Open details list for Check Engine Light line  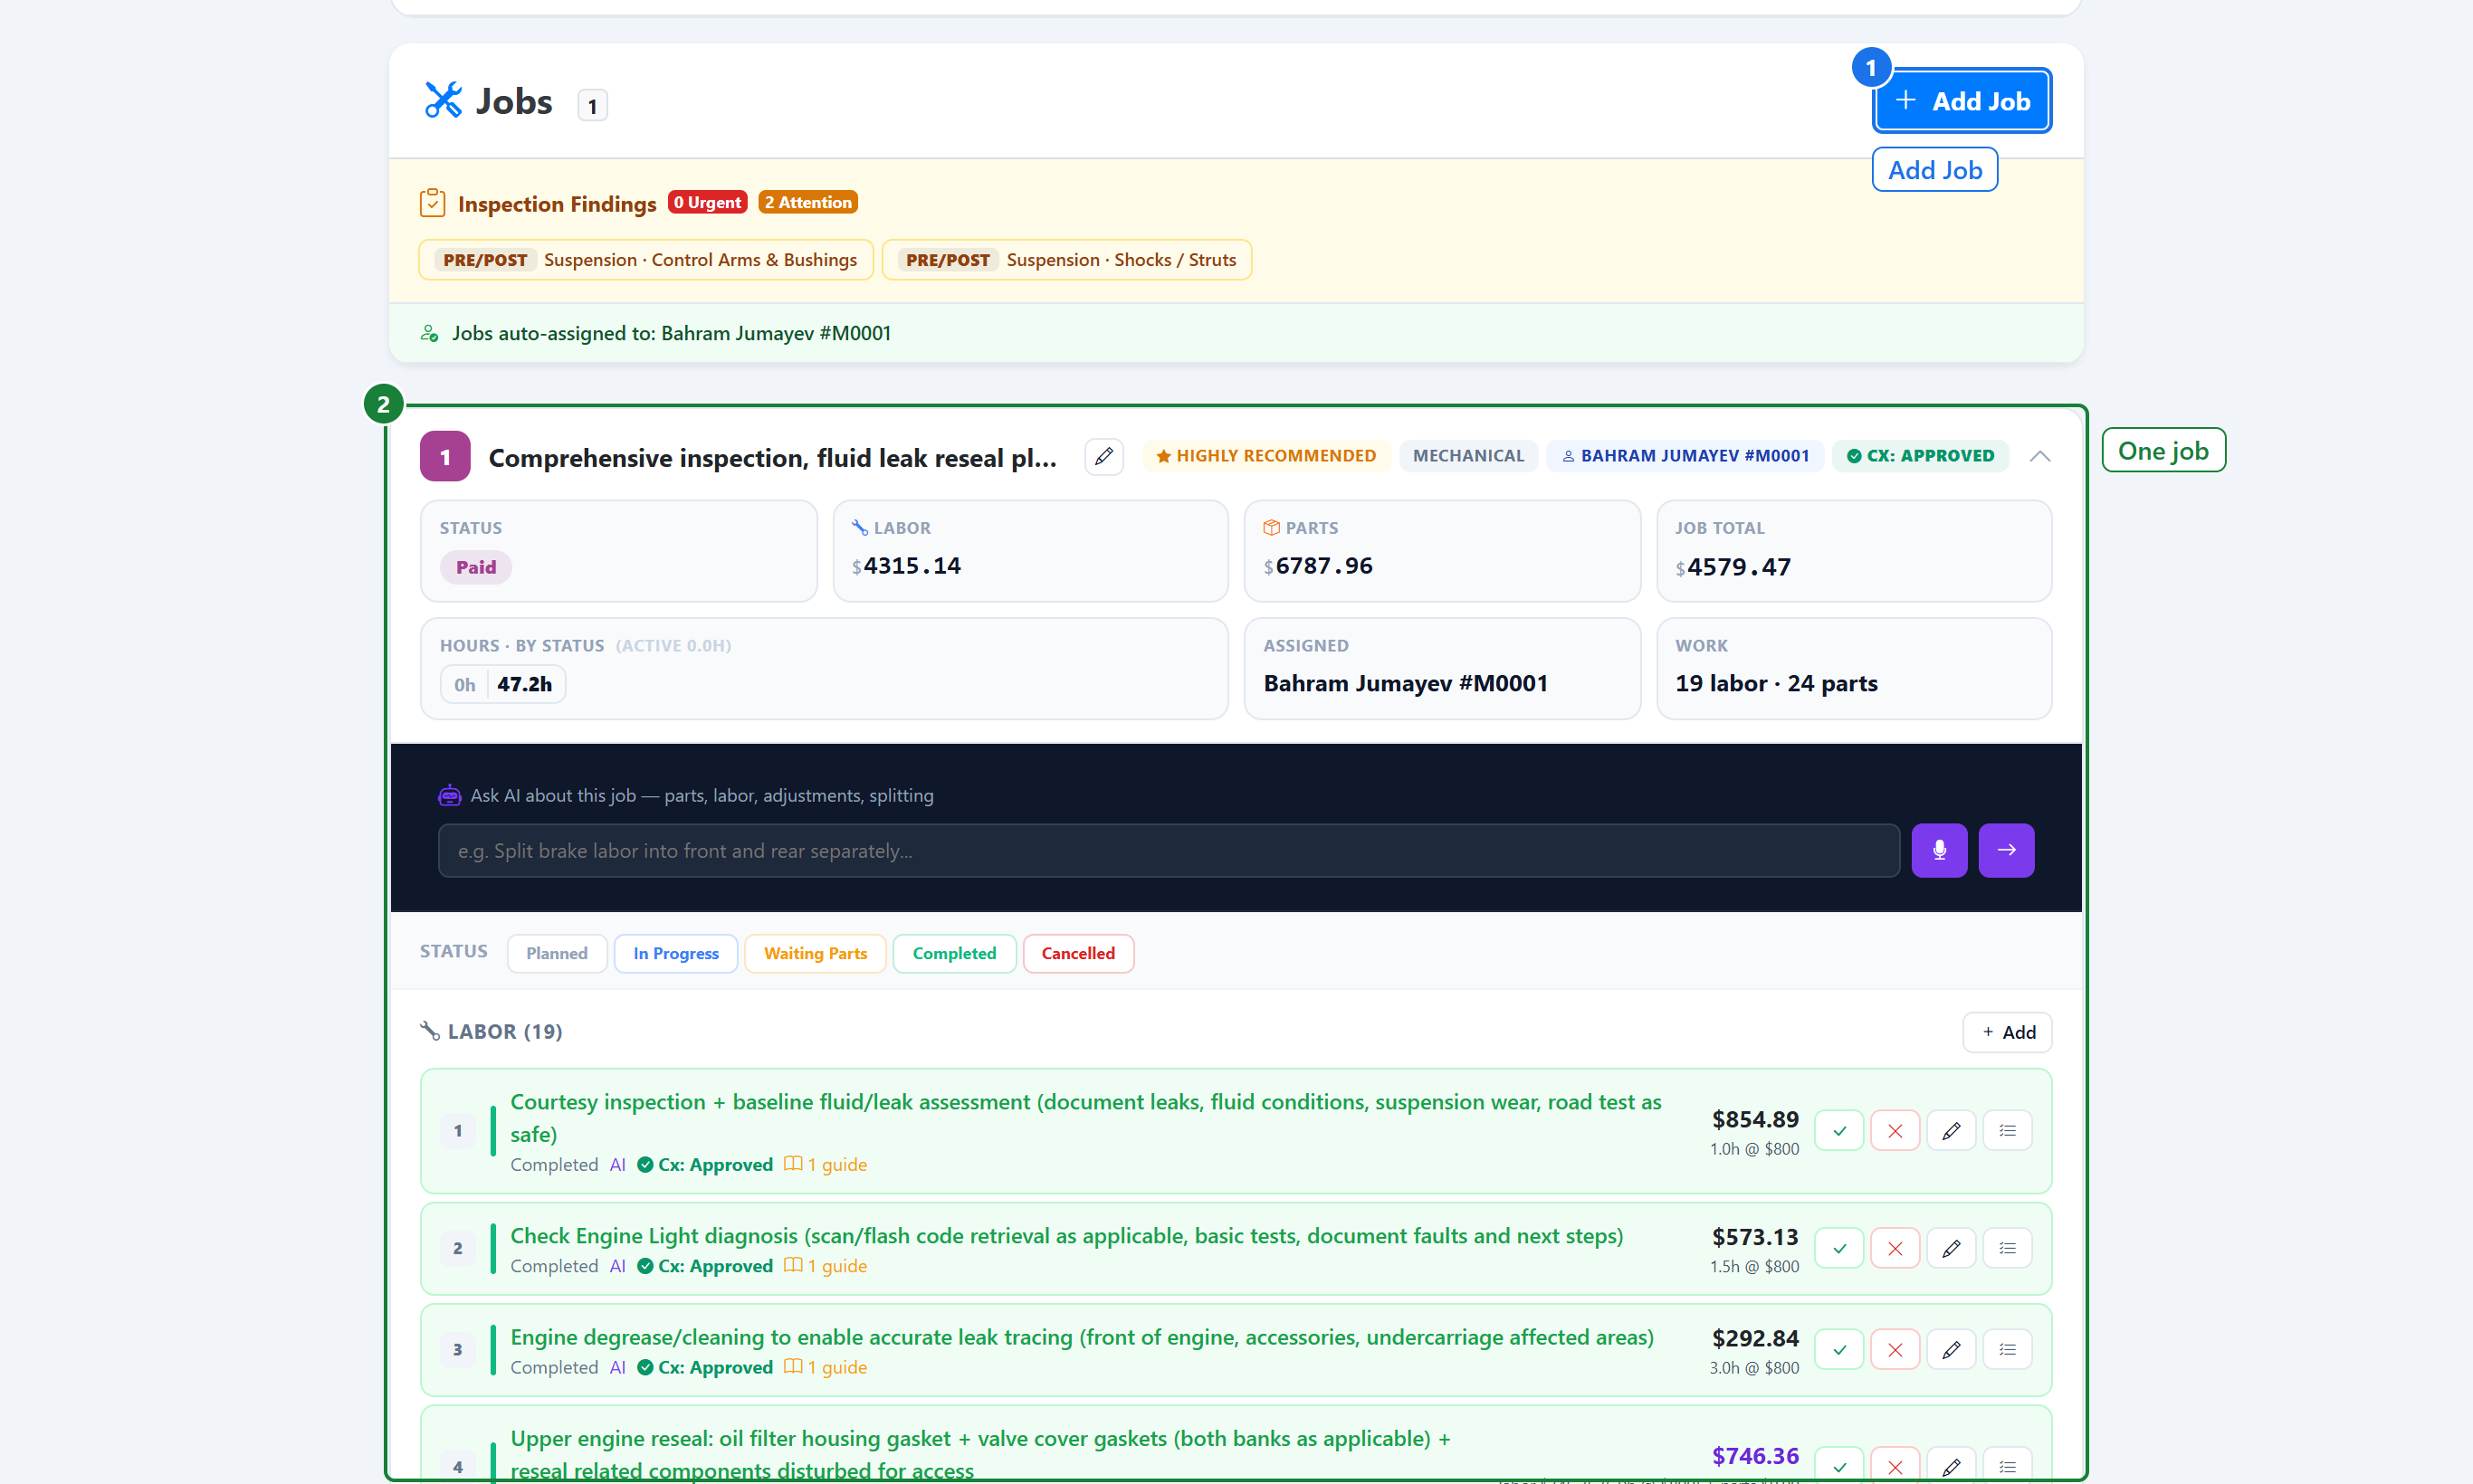coord(2006,1248)
